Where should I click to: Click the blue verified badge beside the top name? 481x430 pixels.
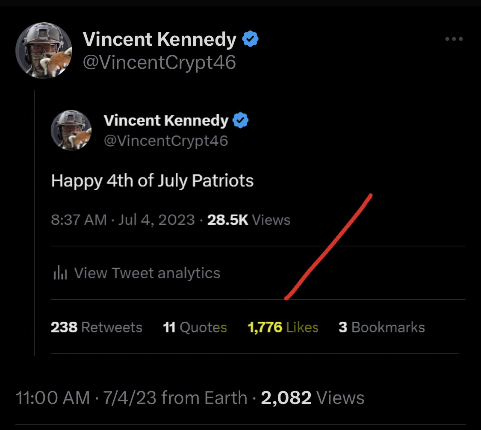coord(251,40)
